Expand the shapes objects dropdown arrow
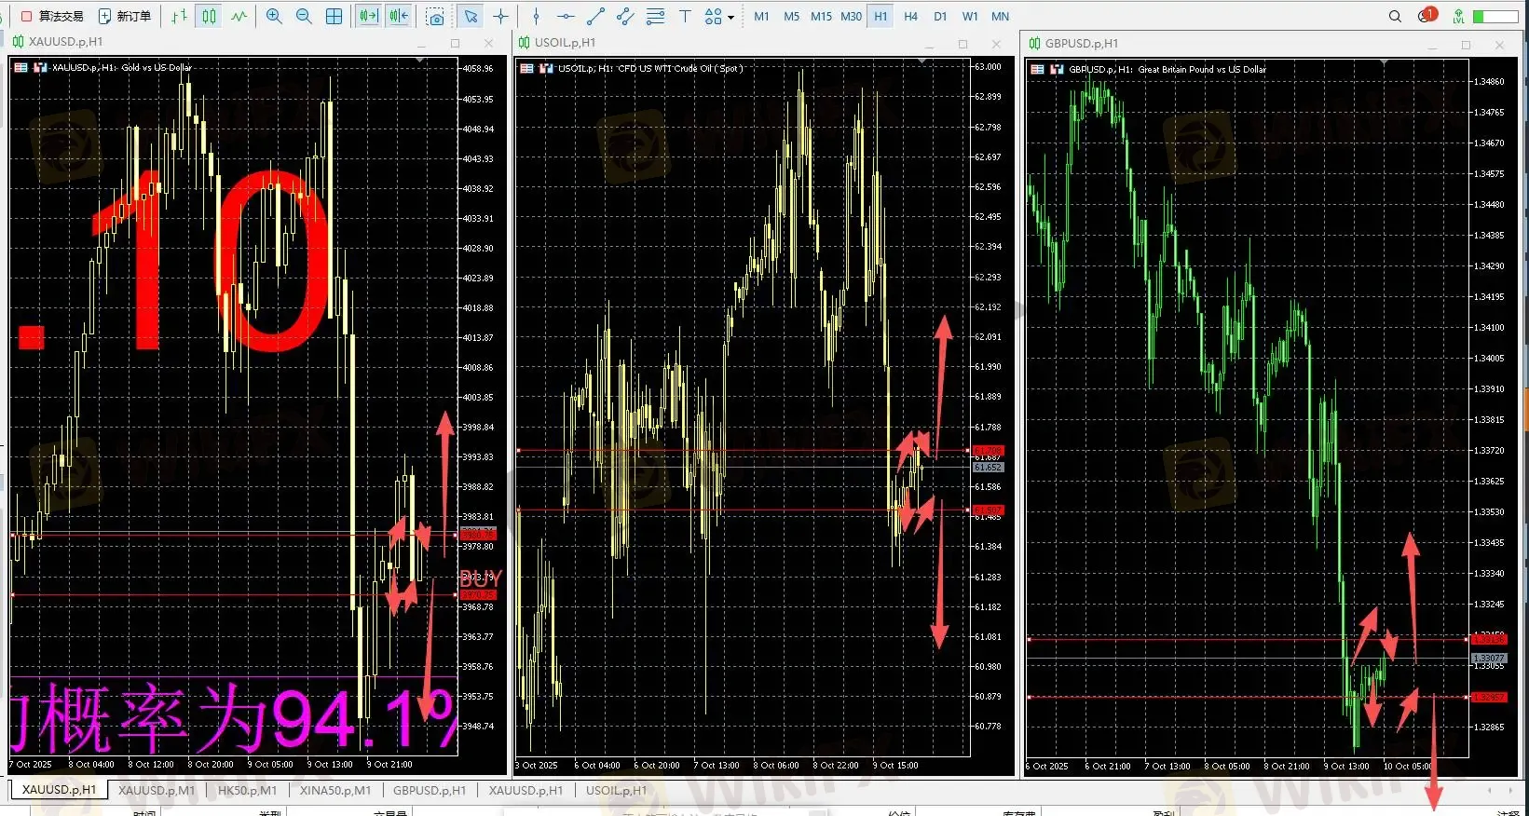 pos(730,17)
